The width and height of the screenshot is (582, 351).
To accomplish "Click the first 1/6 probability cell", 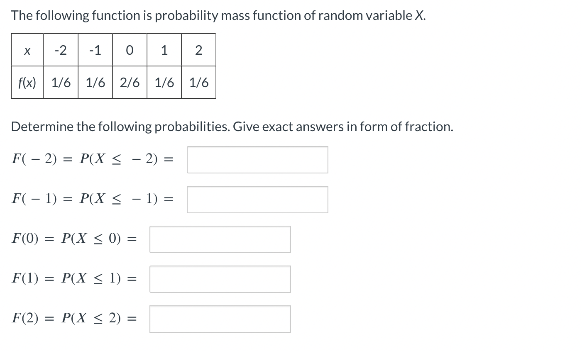I will 61,82.
